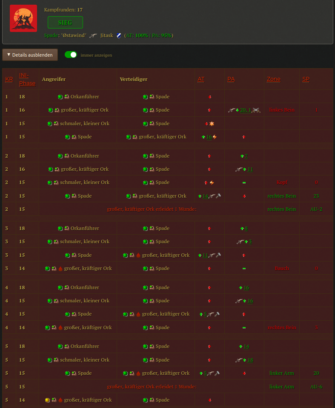This screenshot has height=408, width=335.
Task: Click the fighter icon beside attacker Spade in round 1
Action: pos(74,137)
